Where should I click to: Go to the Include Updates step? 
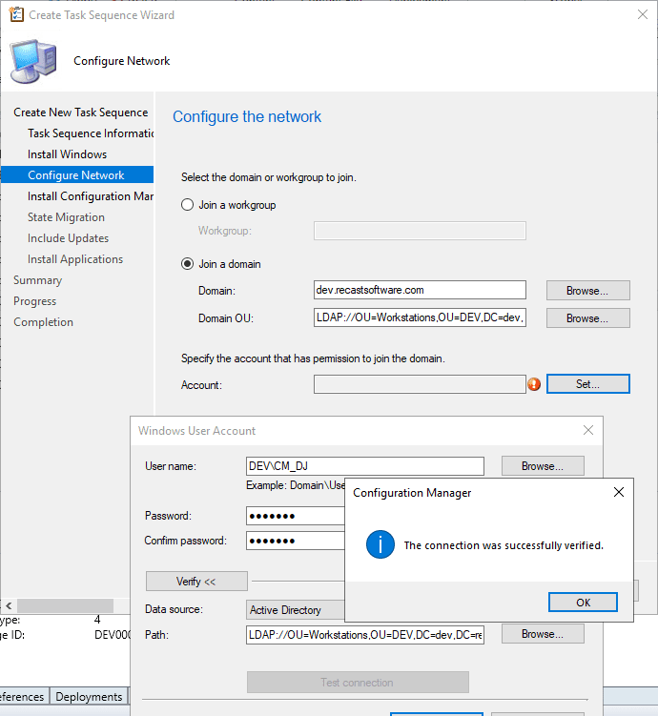click(68, 238)
